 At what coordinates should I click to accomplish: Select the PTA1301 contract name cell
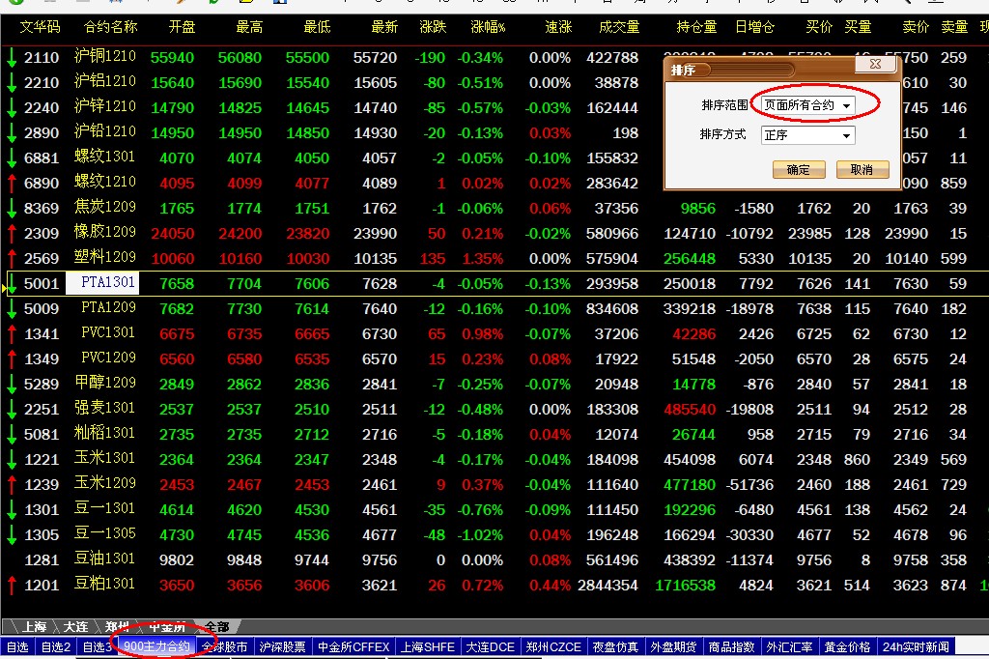tap(102, 283)
